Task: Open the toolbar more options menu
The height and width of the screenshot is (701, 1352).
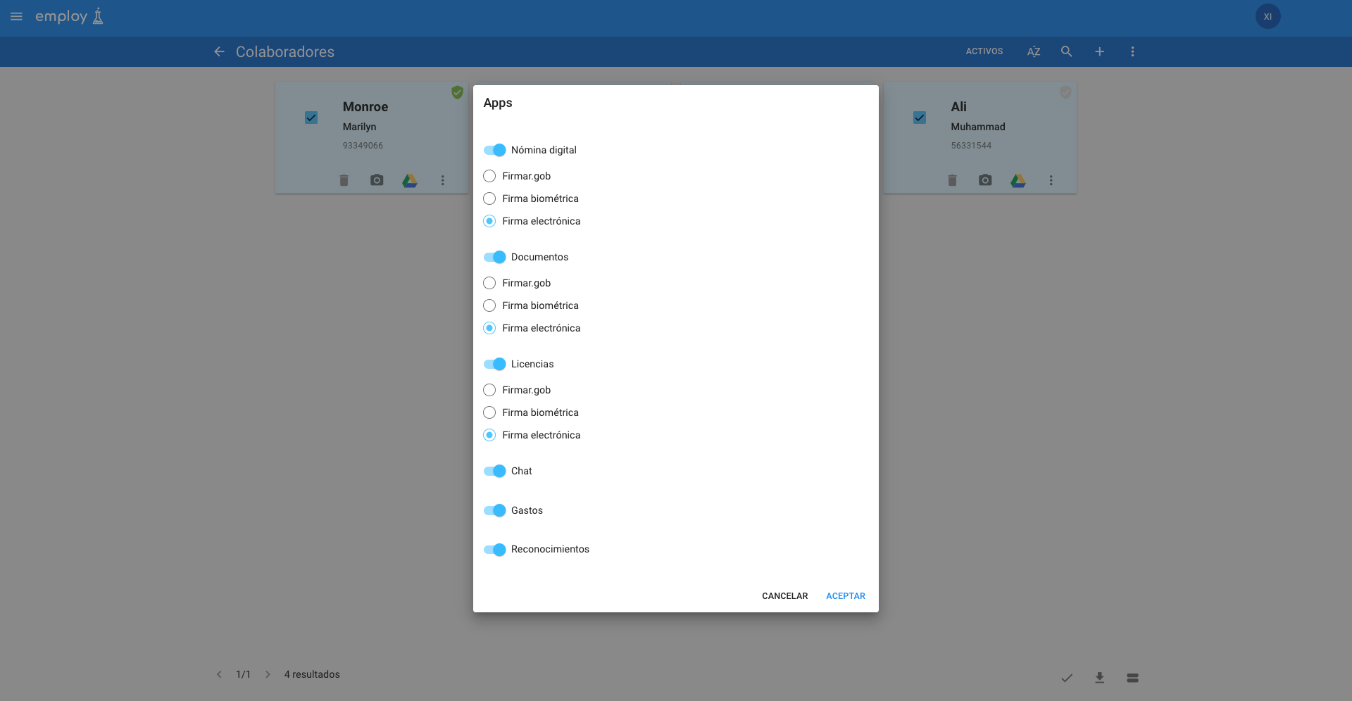Action: [1132, 51]
